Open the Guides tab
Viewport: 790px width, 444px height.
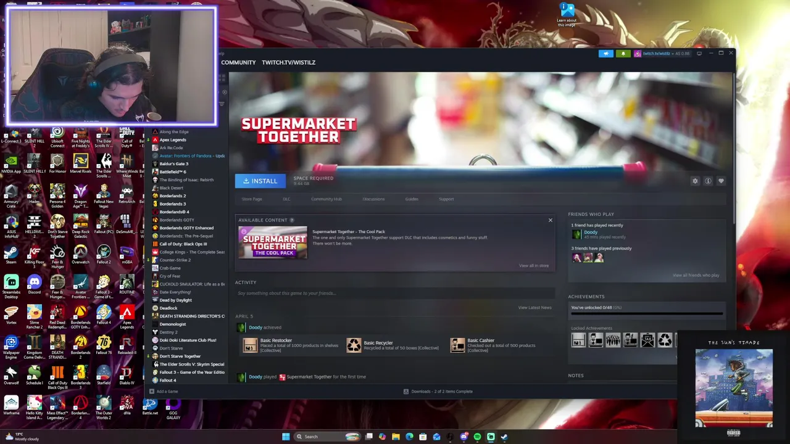pyautogui.click(x=412, y=199)
